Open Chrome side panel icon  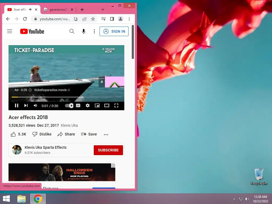(x=112, y=19)
